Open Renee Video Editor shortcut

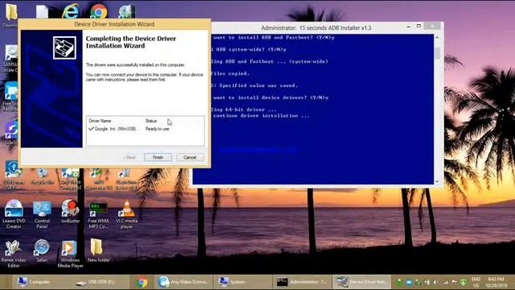pyautogui.click(x=14, y=253)
